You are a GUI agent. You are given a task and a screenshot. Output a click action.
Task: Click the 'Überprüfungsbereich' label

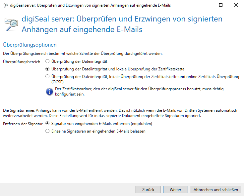coord(22,62)
